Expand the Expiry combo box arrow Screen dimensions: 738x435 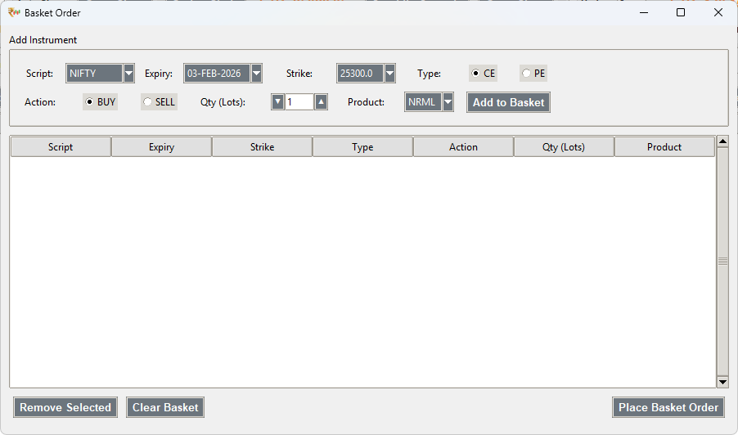(257, 74)
